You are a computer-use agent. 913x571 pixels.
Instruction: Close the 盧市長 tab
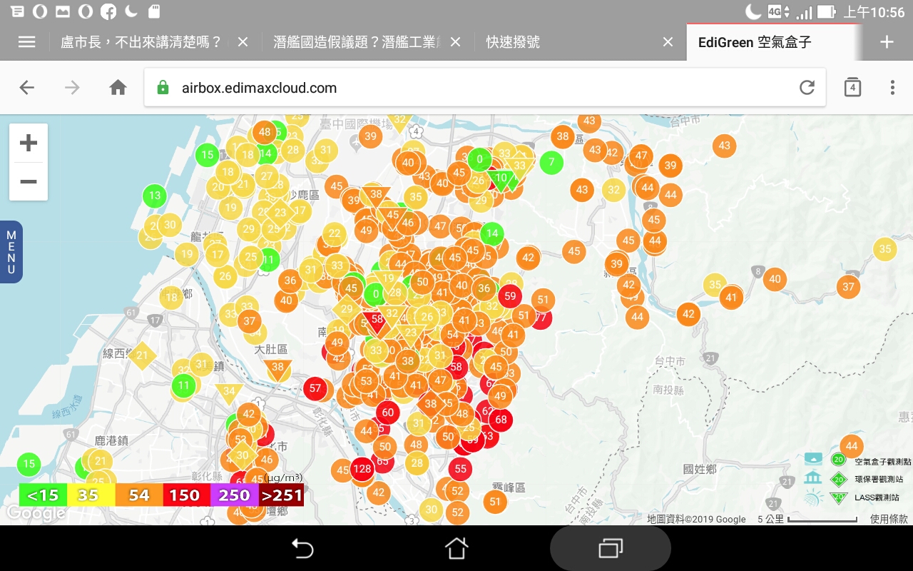[x=243, y=42]
